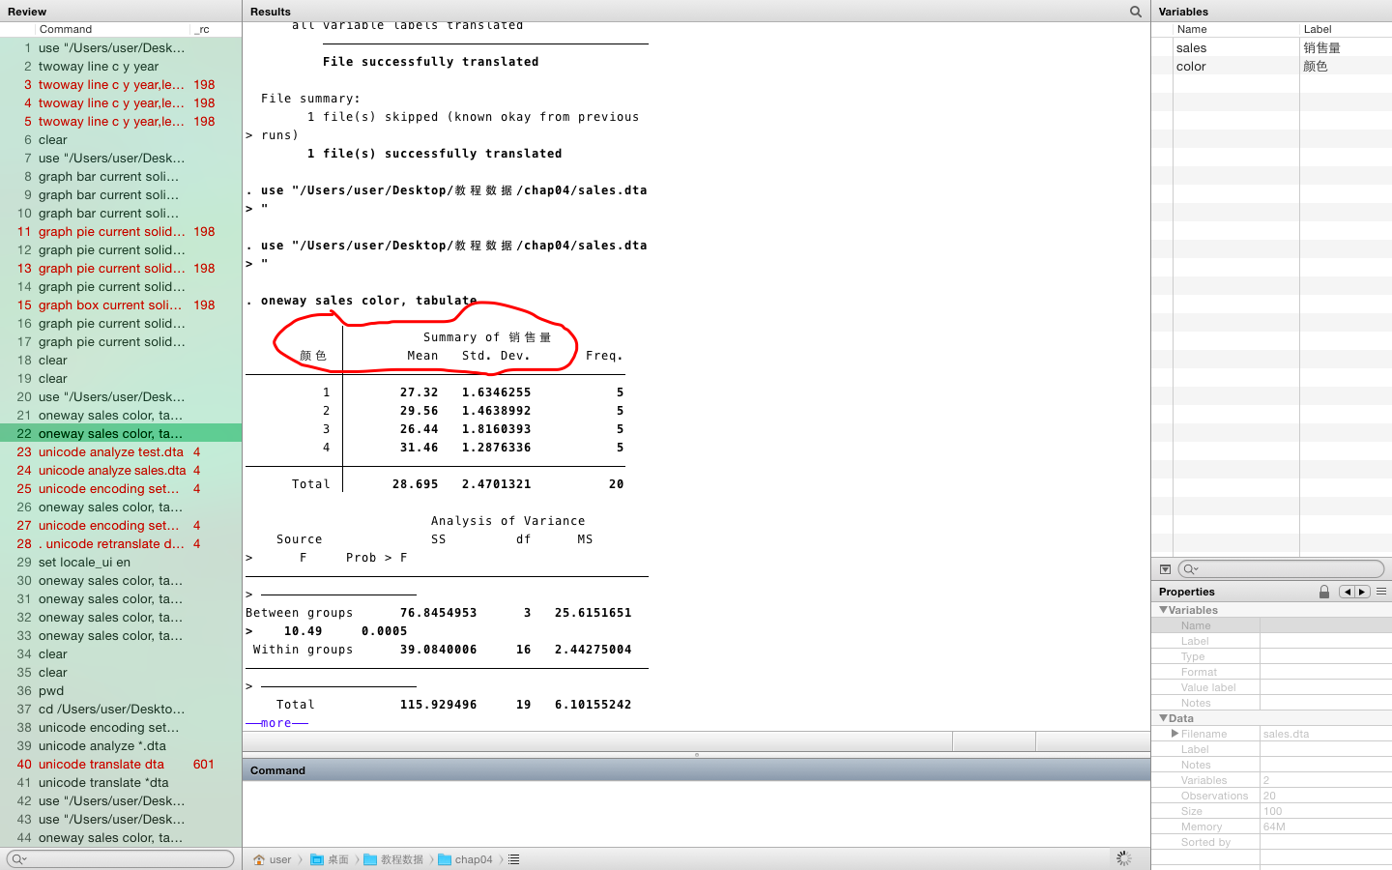Screen dimensions: 1392x870
Task: Collapse the Data section in Properties
Action: pyautogui.click(x=1164, y=718)
